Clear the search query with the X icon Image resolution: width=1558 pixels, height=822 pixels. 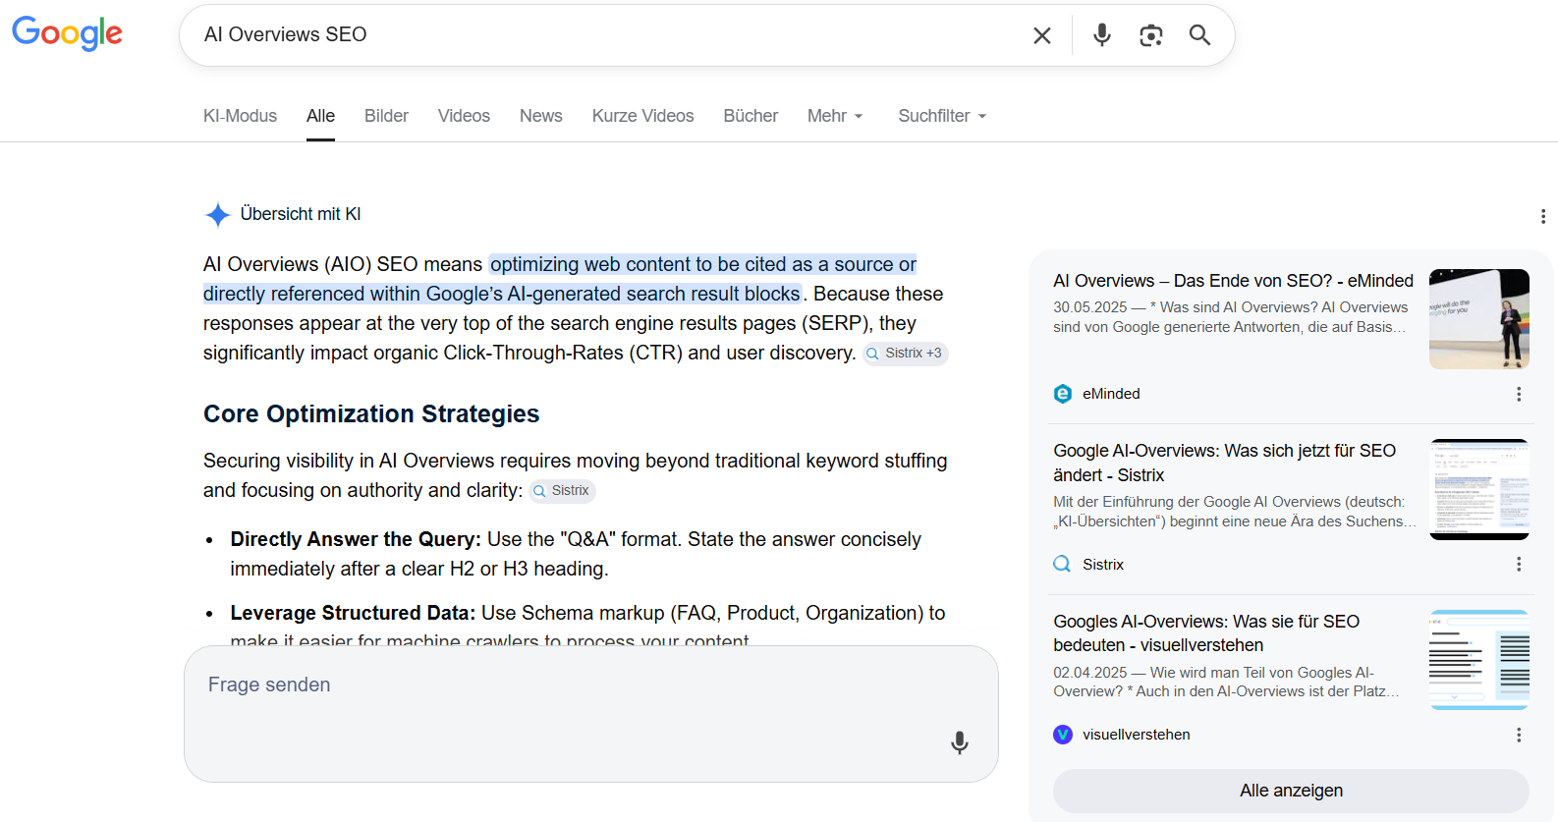[x=1042, y=35]
